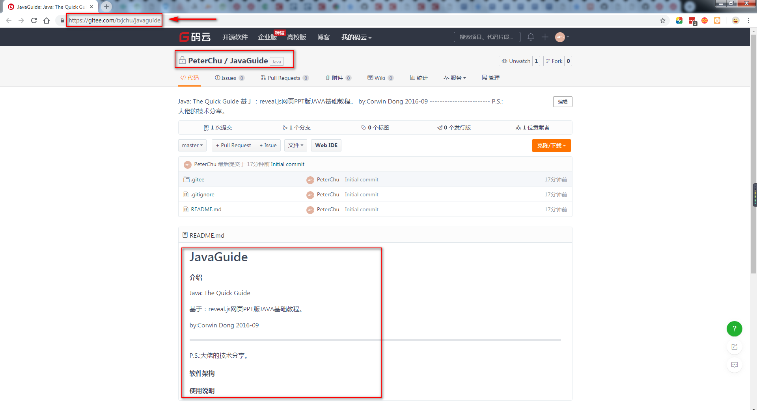757x410 pixels.
Task: Click the + Pull Request button
Action: coord(233,145)
